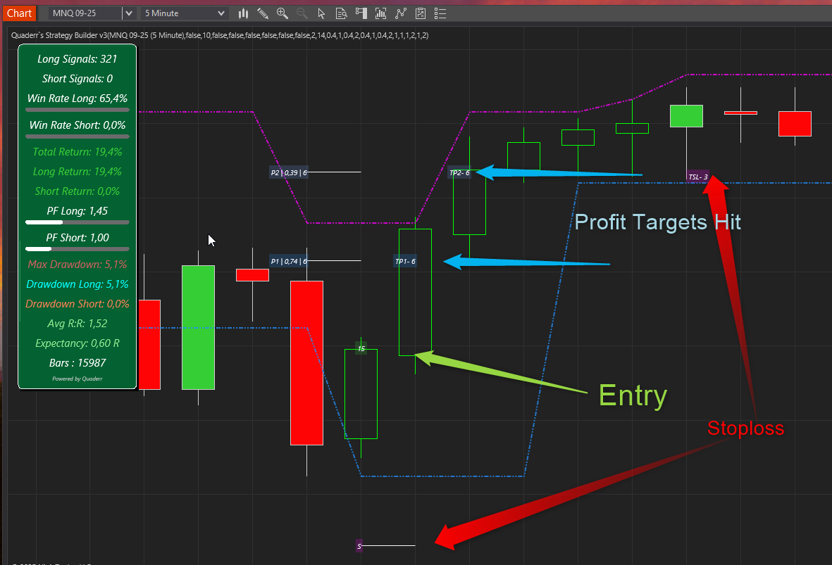Toggle the Chart Trader panel icon
Viewport: 832px width, 565px height.
(361, 13)
